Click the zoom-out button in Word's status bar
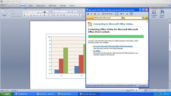Screen dimensions: 171x96 click(150, 91)
